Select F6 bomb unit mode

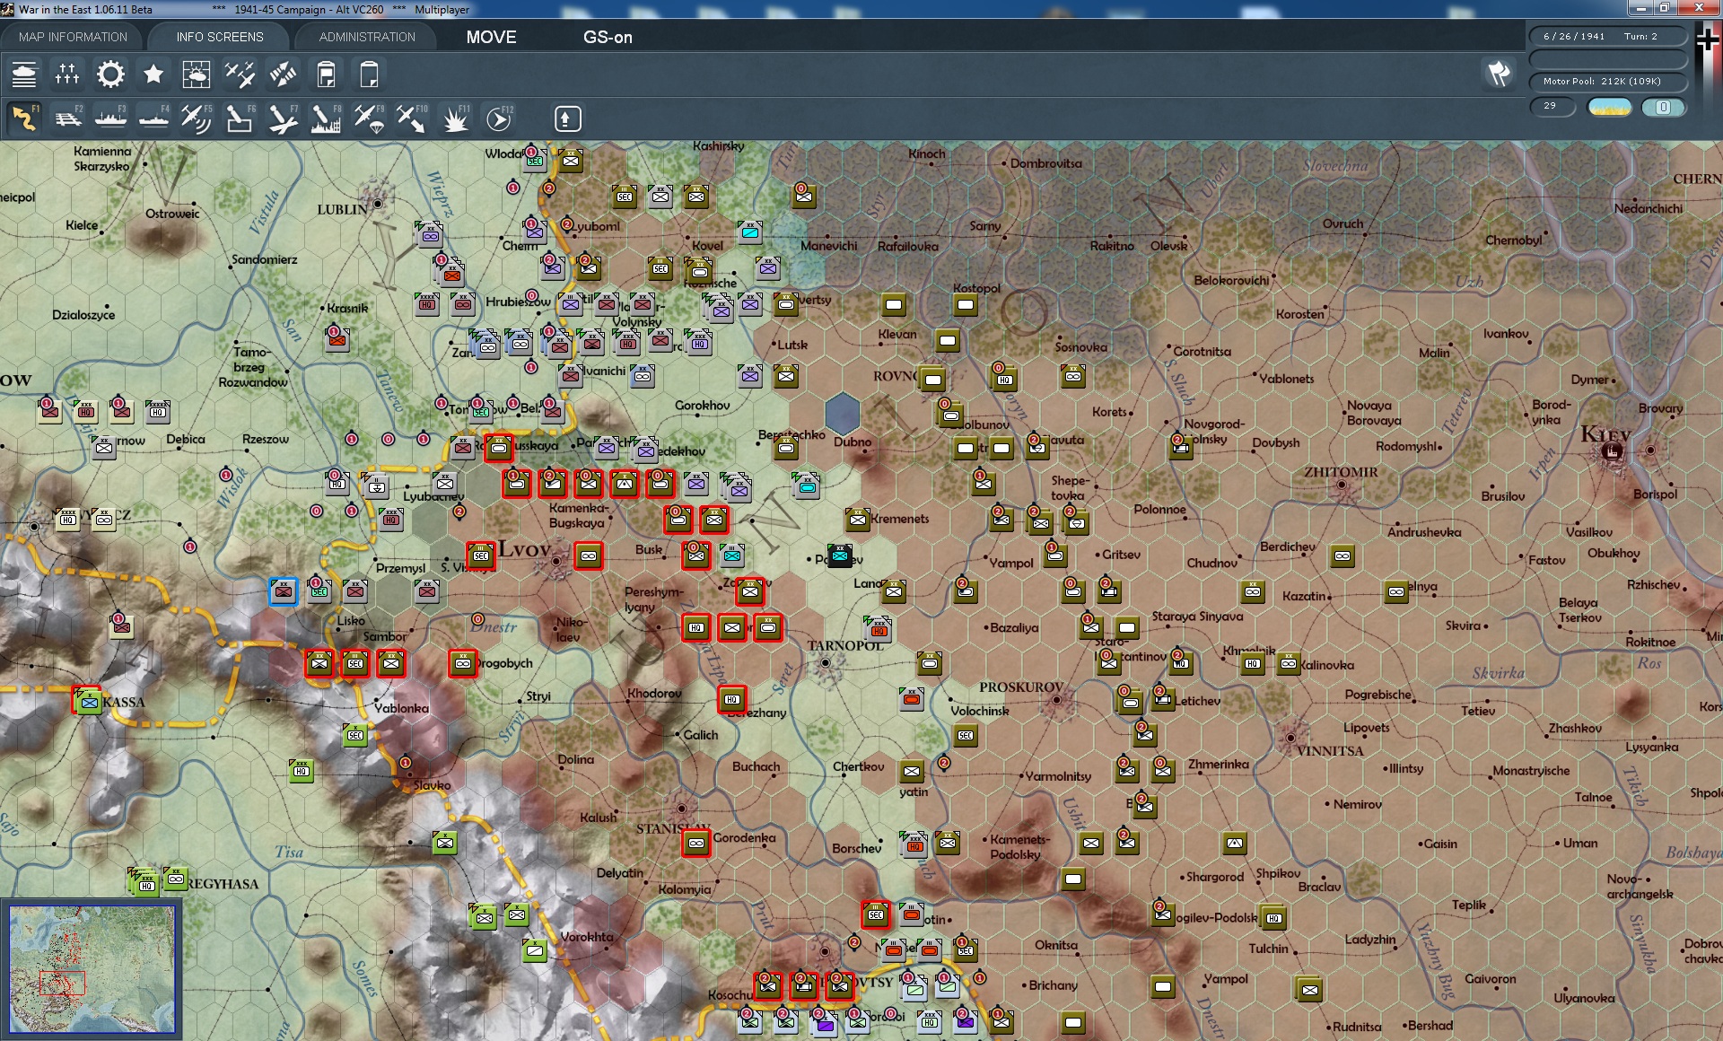point(240,118)
